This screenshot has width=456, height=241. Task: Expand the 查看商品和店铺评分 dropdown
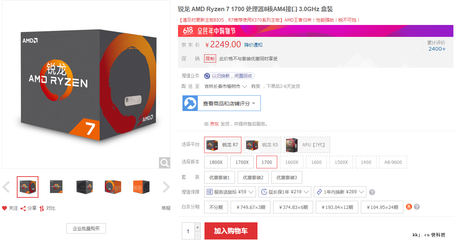click(x=222, y=103)
